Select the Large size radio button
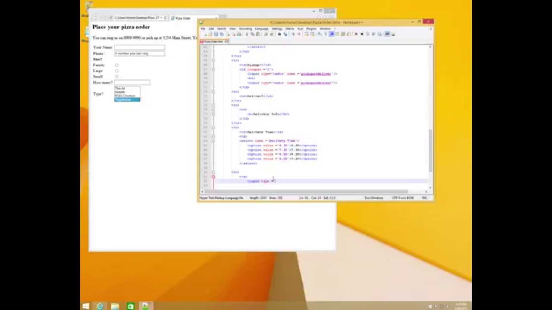Viewport: 552px width, 310px height. tap(116, 71)
